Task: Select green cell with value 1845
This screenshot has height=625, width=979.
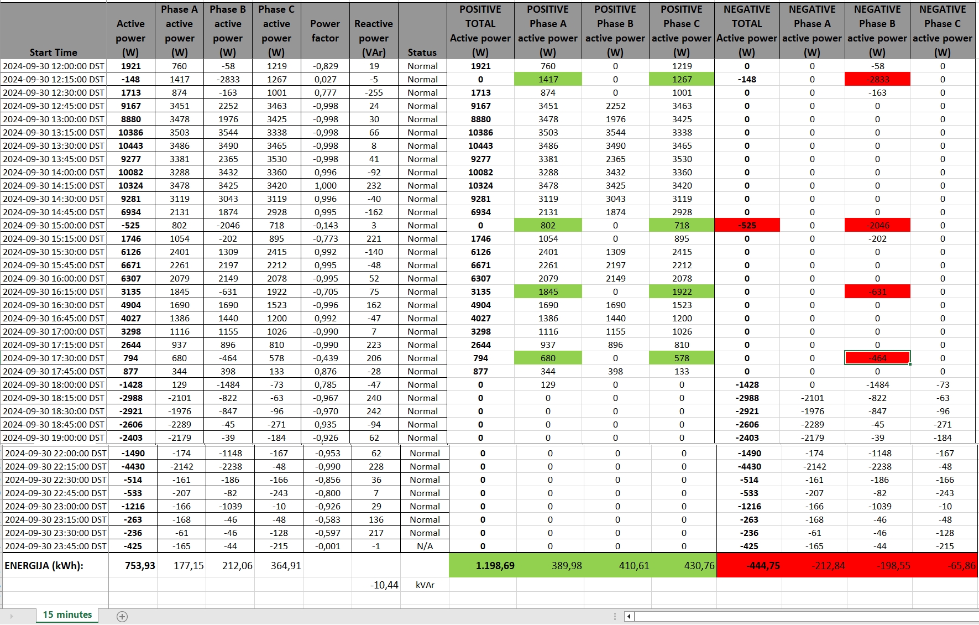Action: (548, 291)
